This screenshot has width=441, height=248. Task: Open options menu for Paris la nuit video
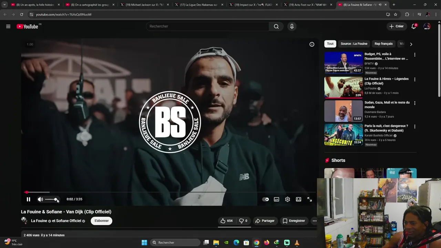(x=414, y=127)
